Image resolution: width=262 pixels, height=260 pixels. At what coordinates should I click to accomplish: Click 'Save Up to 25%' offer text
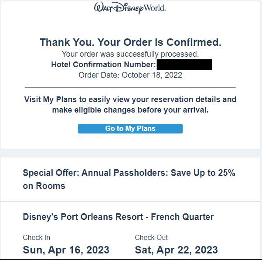point(203,173)
